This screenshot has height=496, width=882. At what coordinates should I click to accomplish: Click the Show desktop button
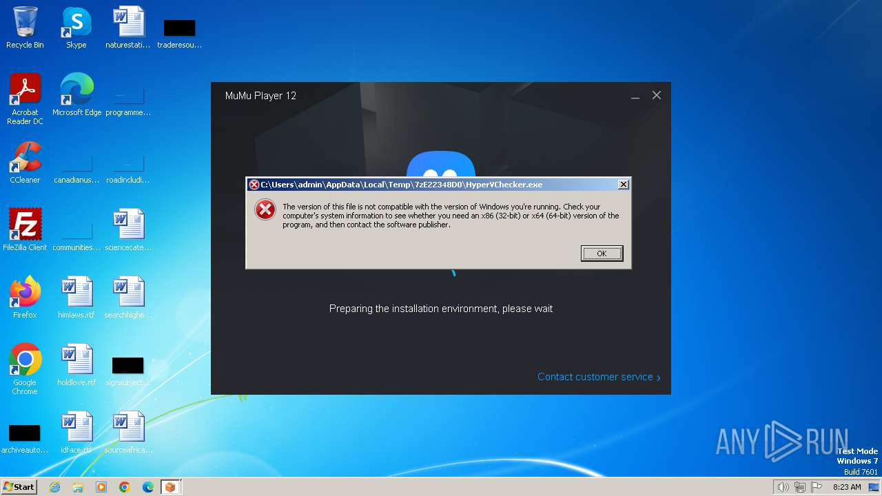point(874,487)
